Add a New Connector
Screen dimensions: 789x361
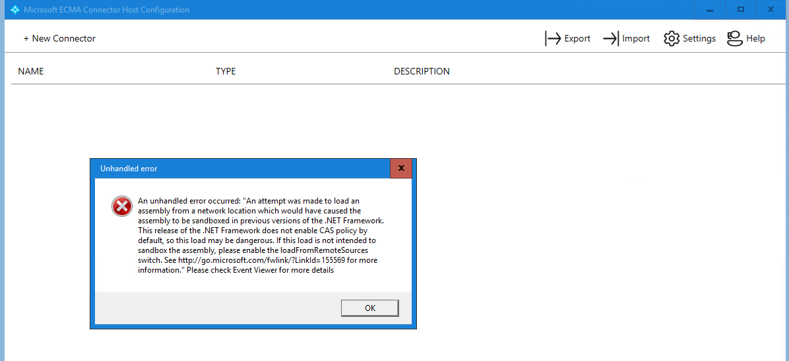59,39
